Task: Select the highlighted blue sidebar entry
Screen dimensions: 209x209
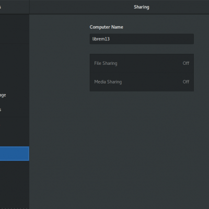Action: point(15,154)
